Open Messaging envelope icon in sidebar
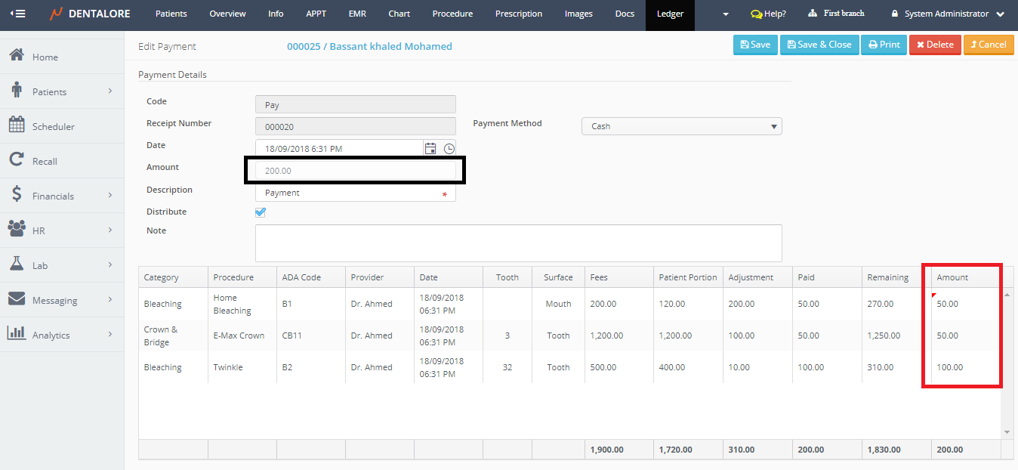The image size is (1018, 470). 17,299
